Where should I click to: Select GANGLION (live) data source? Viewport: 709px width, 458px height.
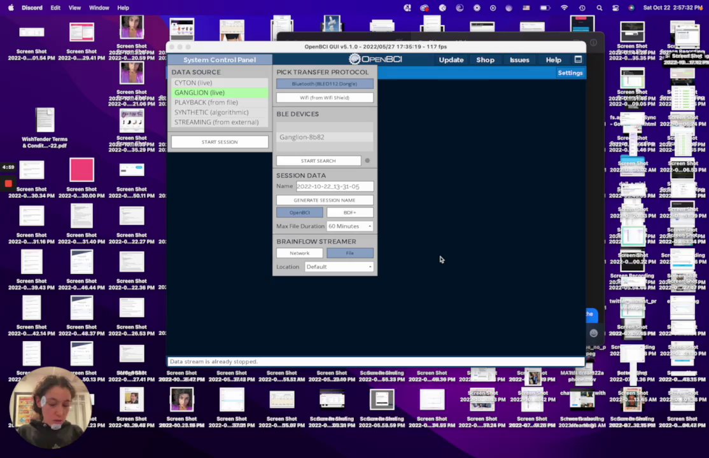pyautogui.click(x=220, y=92)
